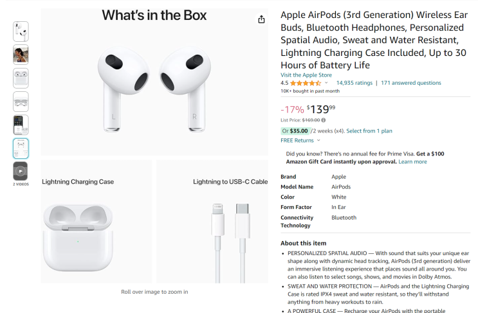Click Select from 1 plan link
Image resolution: width=478 pixels, height=313 pixels.
[x=369, y=130]
